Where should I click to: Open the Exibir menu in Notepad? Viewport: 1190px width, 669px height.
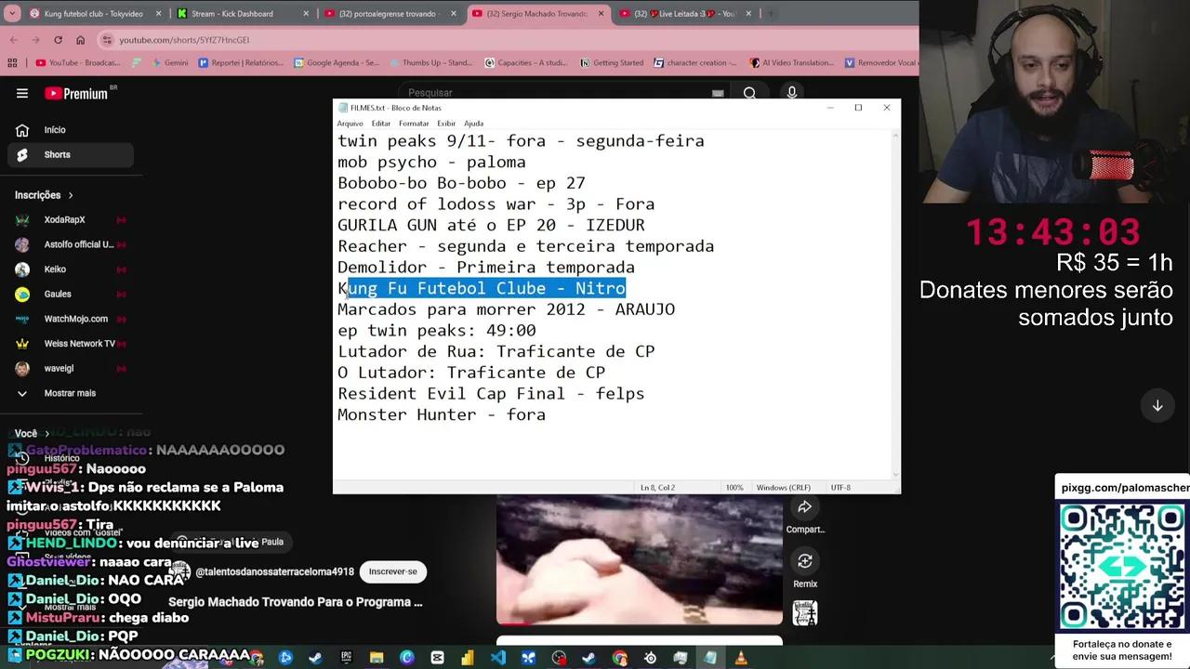pyautogui.click(x=446, y=124)
